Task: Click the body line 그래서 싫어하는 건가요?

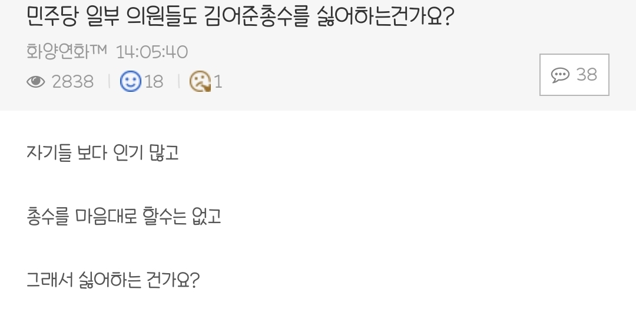Action: click(113, 279)
